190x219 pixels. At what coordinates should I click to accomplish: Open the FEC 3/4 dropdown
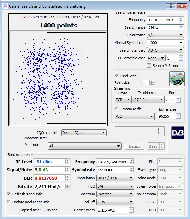[x=115, y=186]
